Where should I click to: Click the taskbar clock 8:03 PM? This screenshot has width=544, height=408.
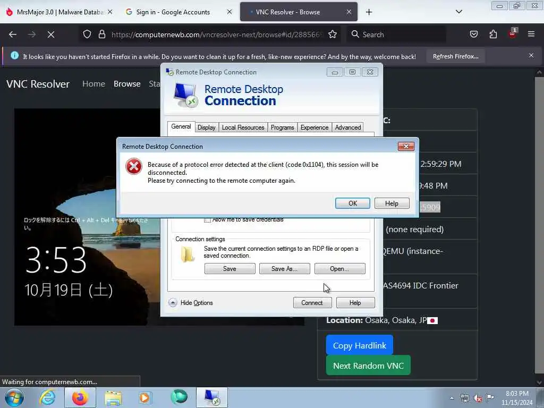[516, 398]
